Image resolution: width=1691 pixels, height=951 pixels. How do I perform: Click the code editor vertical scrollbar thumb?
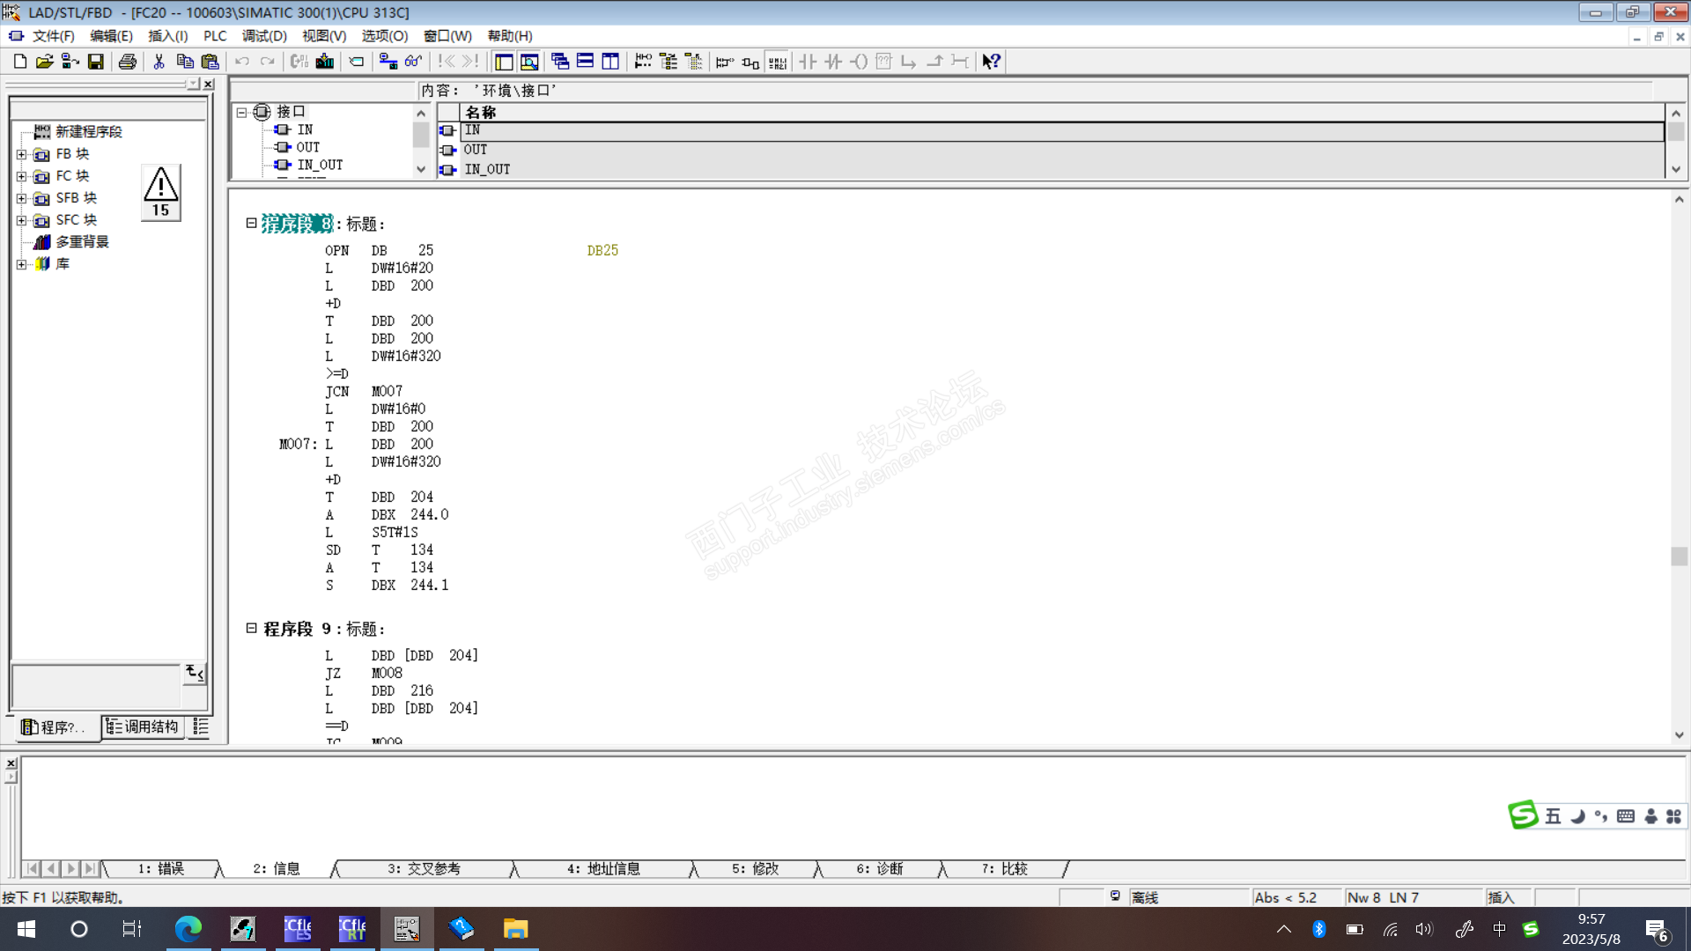point(1679,557)
